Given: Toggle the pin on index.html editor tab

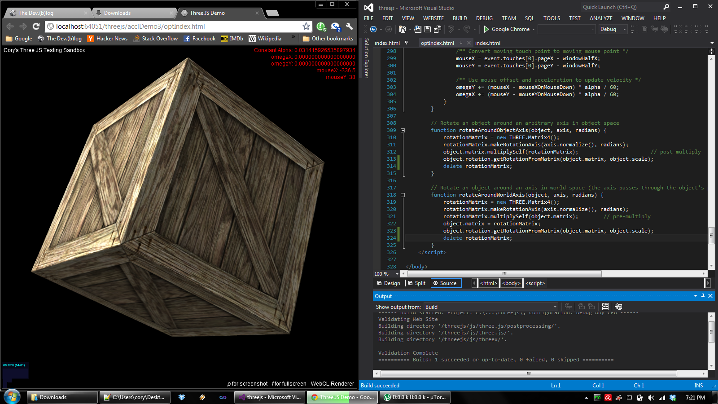Looking at the screenshot, I should click(407, 43).
